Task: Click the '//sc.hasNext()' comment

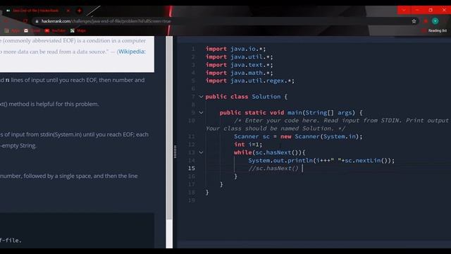Action: coord(273,169)
